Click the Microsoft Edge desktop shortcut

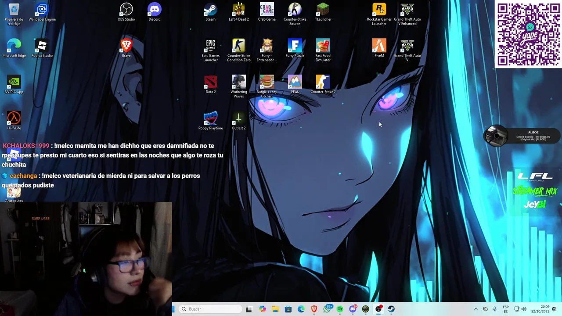(14, 48)
